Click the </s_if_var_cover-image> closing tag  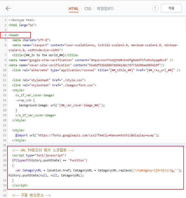(36, 115)
